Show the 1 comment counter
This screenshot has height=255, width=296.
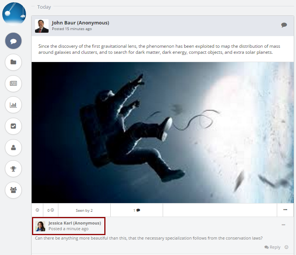[137, 210]
